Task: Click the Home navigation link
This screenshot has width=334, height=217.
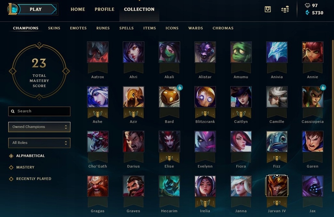Action: click(78, 9)
